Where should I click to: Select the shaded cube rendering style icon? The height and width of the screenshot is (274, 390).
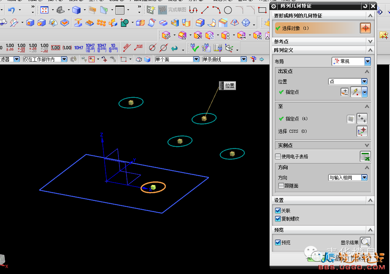coord(76,10)
